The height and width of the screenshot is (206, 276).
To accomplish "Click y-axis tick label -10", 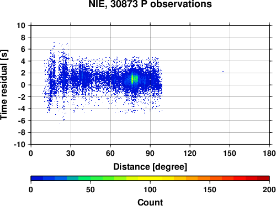I will 19,145.
